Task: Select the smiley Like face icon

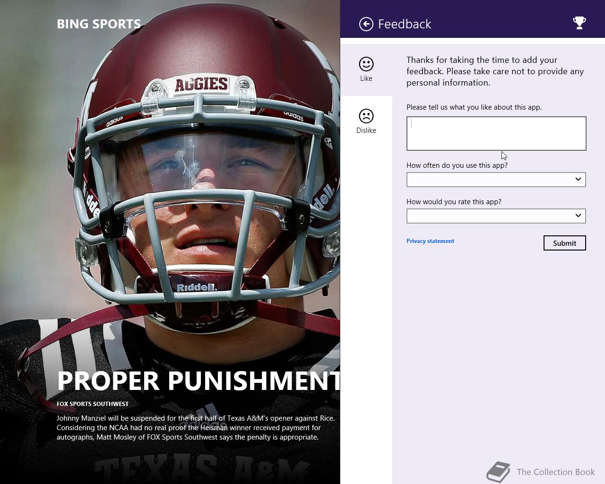Action: click(x=366, y=64)
